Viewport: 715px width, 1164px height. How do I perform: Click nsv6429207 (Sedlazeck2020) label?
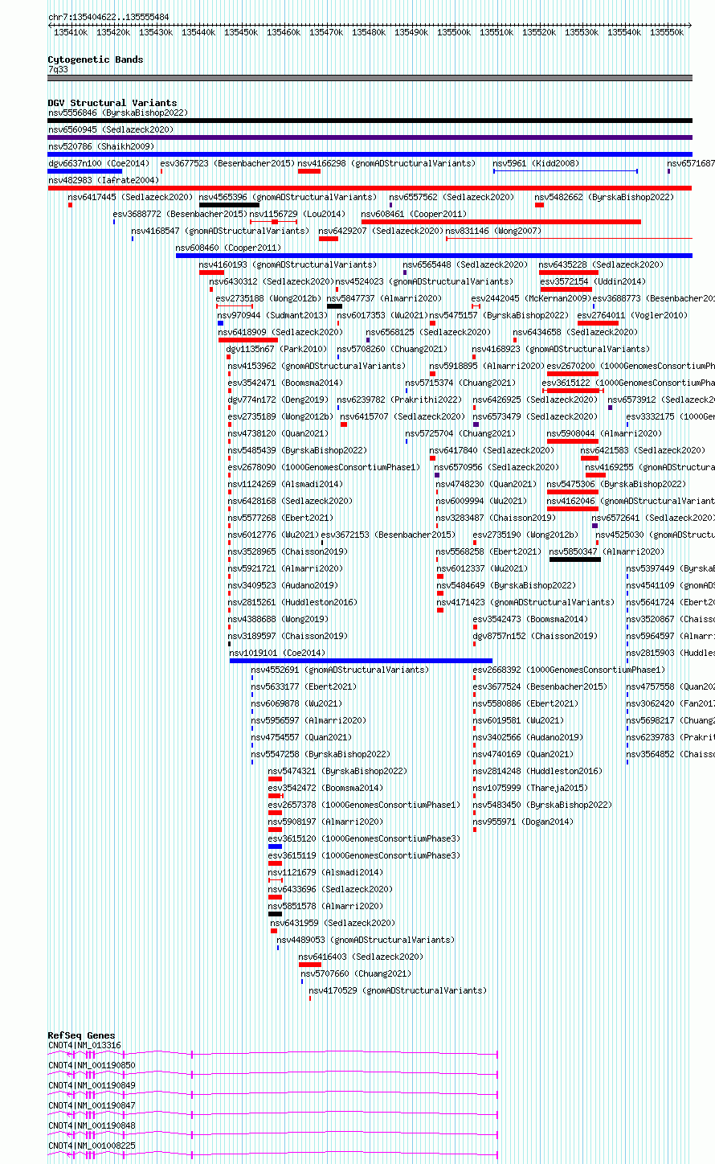381,231
